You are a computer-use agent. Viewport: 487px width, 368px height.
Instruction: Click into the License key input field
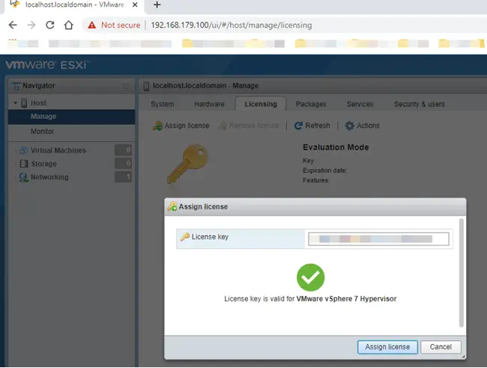[x=378, y=239]
